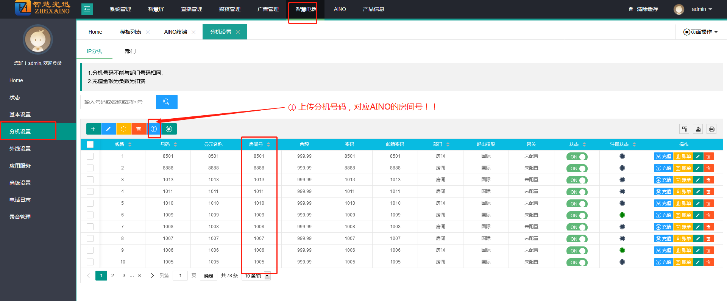
Task: Click 充值 button for extension 1013
Action: [x=663, y=180]
